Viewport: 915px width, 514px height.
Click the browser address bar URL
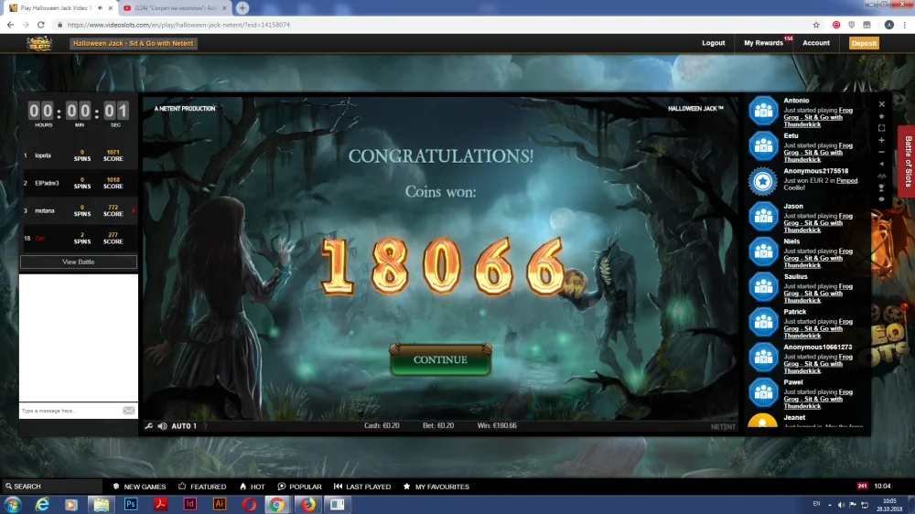point(178,25)
